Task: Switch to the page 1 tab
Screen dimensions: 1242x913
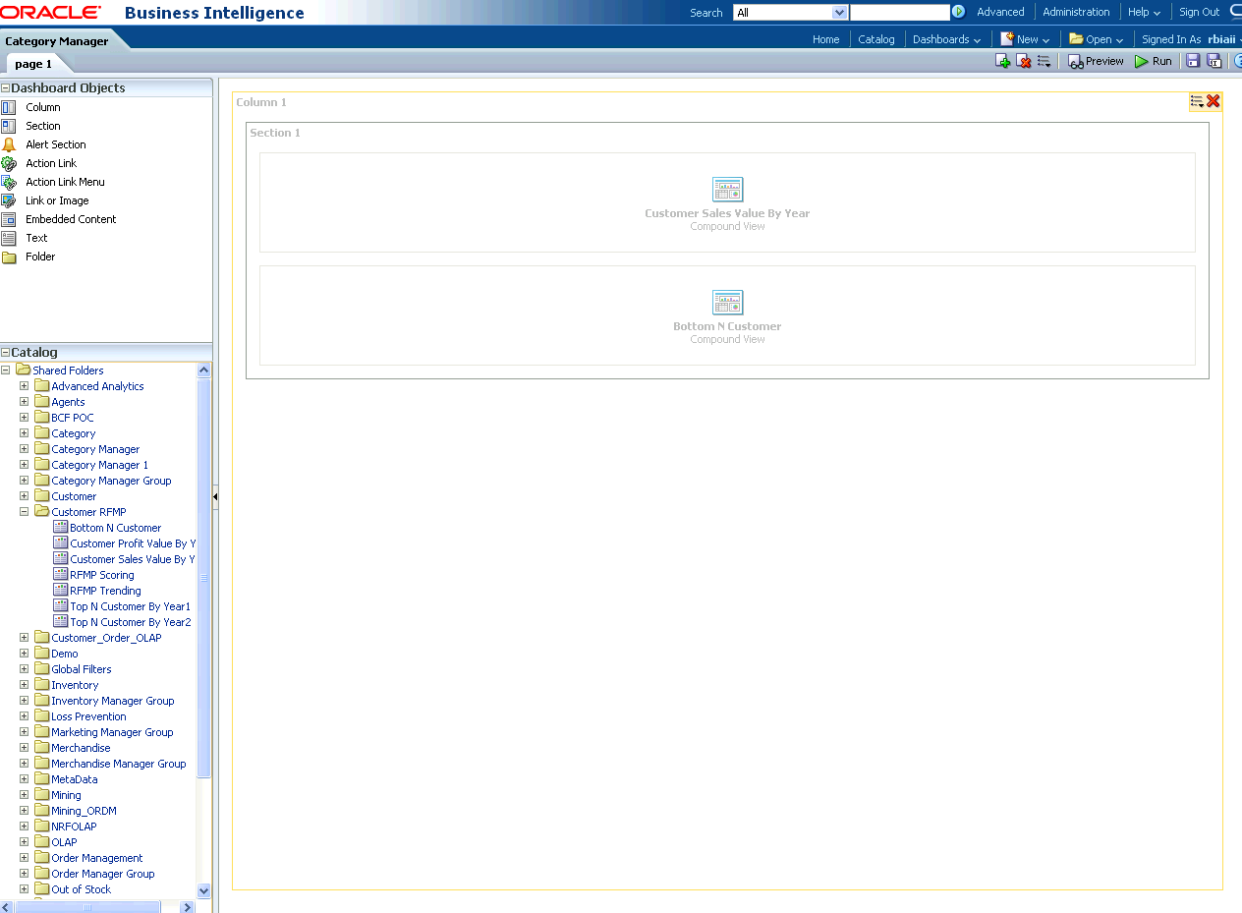Action: [33, 64]
